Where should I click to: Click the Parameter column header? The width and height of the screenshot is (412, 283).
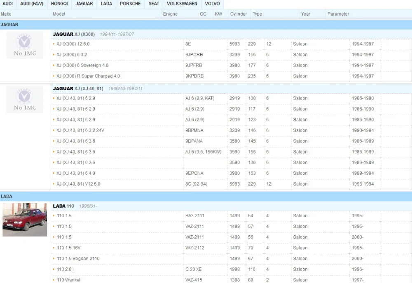pyautogui.click(x=338, y=14)
